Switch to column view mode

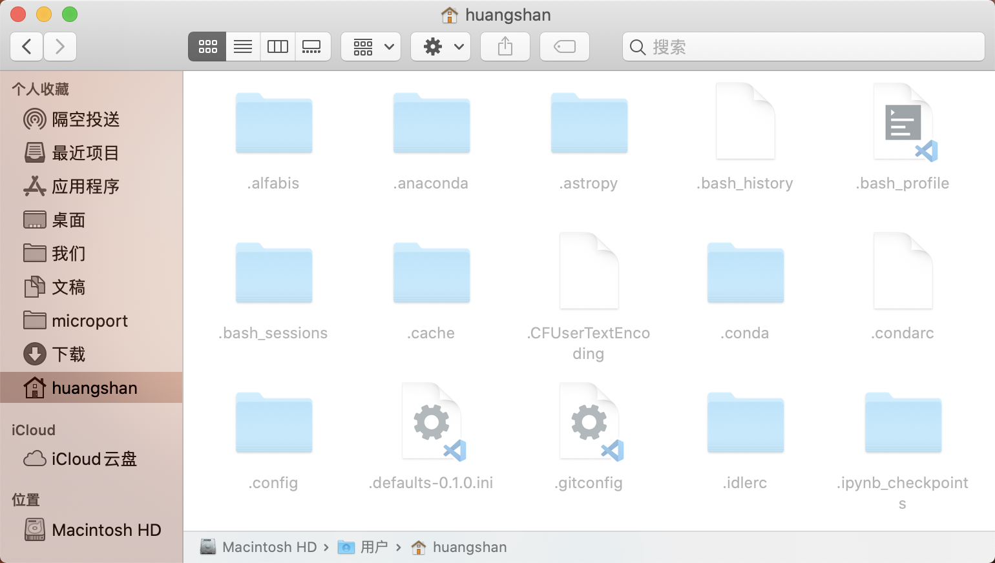(x=278, y=46)
